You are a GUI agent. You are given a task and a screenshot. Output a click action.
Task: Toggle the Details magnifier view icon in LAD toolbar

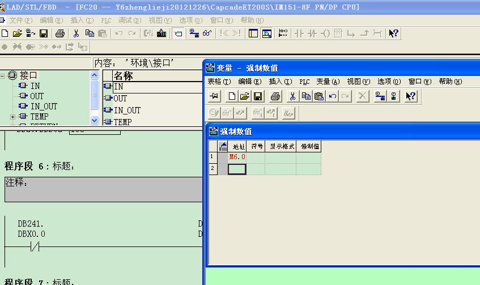266,33
